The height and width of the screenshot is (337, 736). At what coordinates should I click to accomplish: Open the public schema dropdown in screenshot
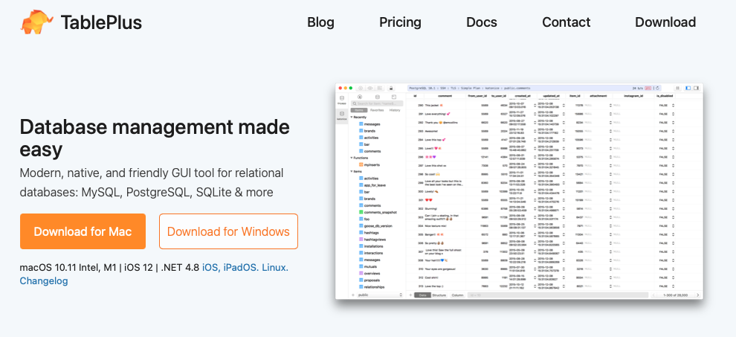380,295
